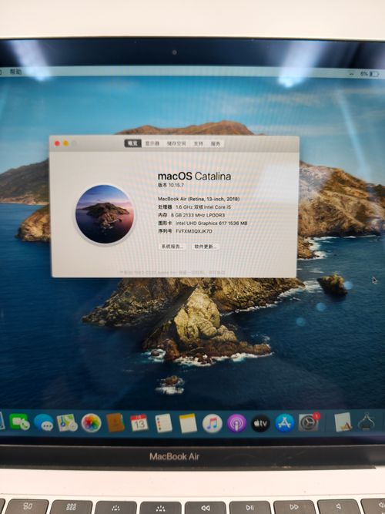
Task: Switch to the 概览 overview tab
Action: 132,143
